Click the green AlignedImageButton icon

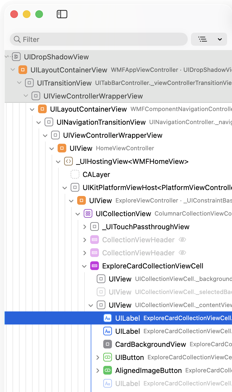pyautogui.click(x=108, y=370)
